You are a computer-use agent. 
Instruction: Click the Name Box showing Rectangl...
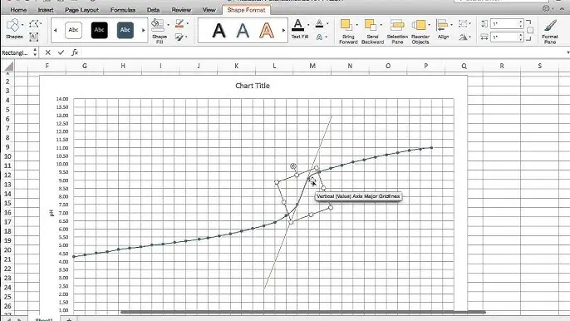[x=16, y=52]
